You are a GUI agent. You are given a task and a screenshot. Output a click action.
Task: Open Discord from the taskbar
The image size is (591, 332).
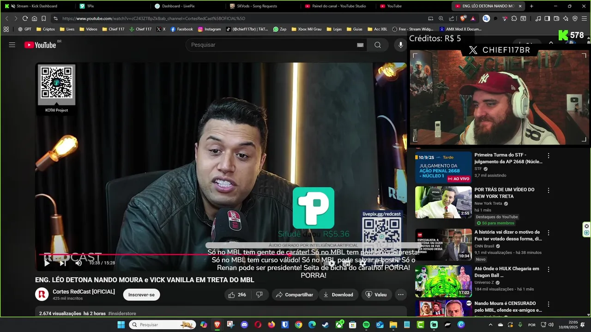click(x=244, y=325)
